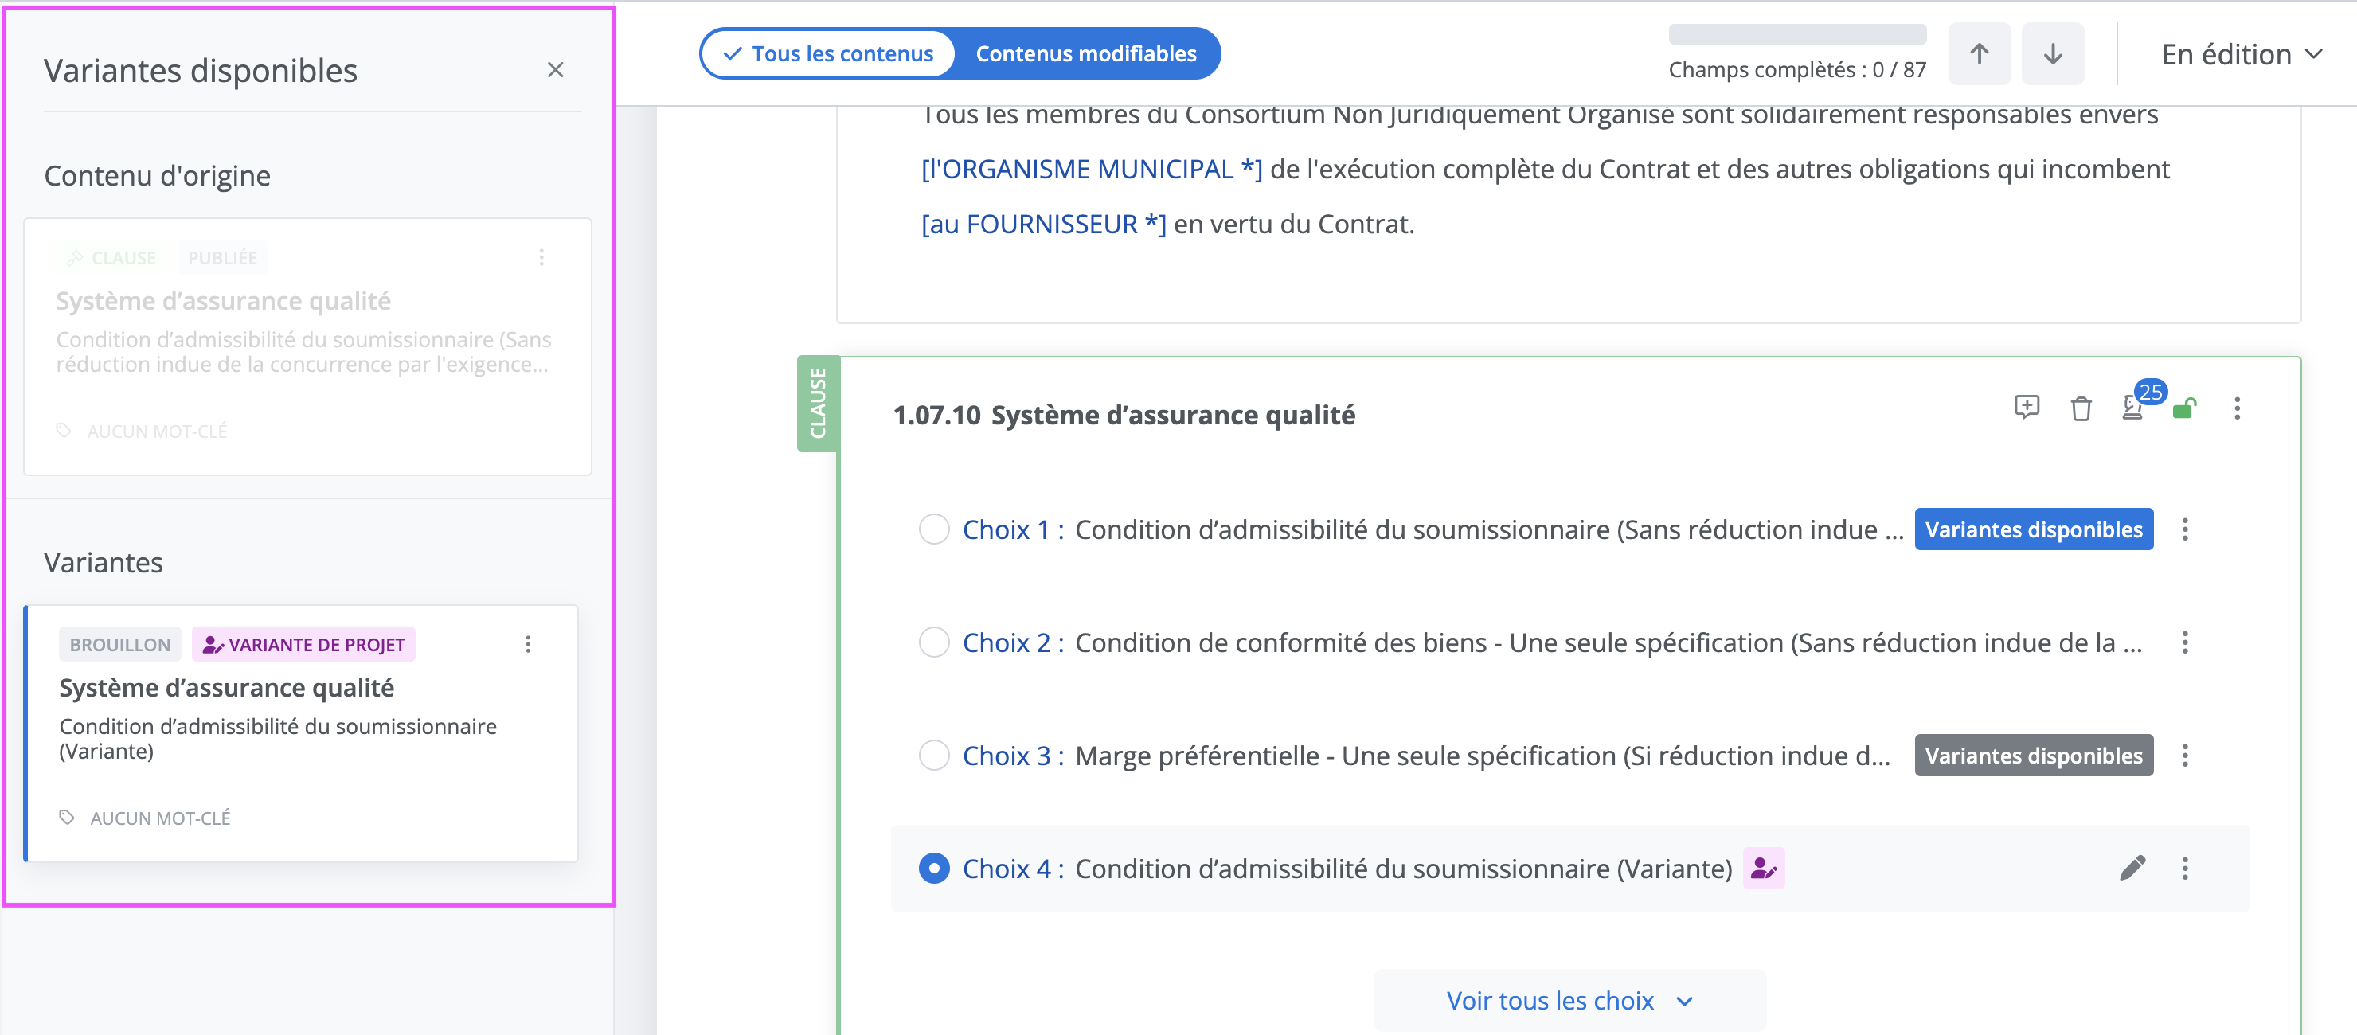Image resolution: width=2357 pixels, height=1035 pixels.
Task: Delete the Système d'assurance qualité clause with trash icon
Action: tap(2081, 408)
